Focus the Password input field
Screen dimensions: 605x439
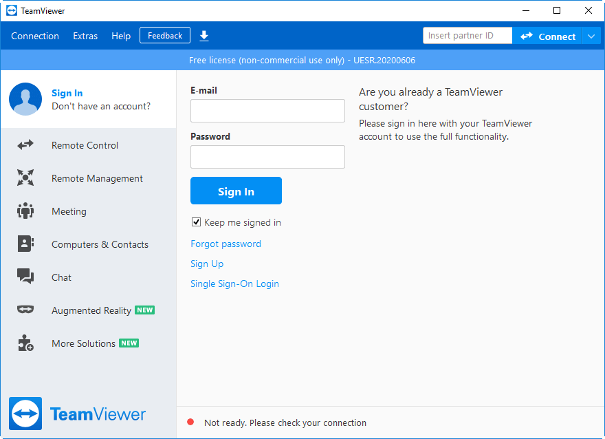(267, 157)
